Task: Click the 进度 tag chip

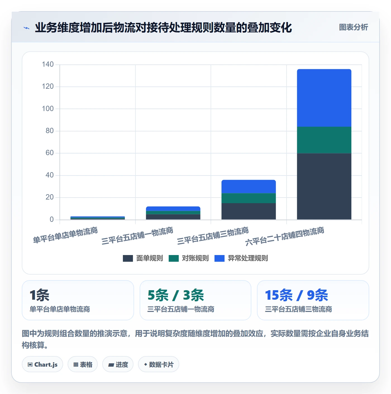Action: pos(118,364)
